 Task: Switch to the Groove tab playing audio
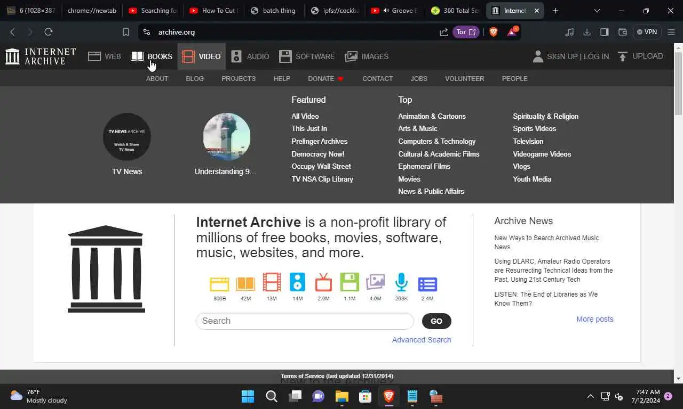pyautogui.click(x=395, y=11)
